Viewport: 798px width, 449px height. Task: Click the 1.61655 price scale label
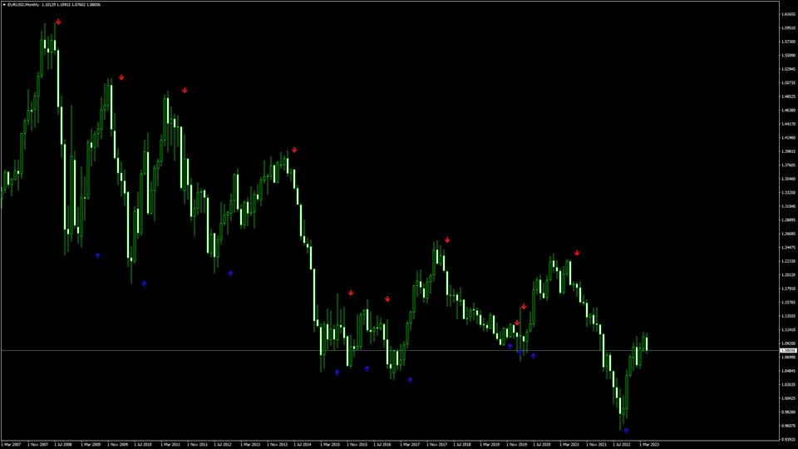coord(788,14)
